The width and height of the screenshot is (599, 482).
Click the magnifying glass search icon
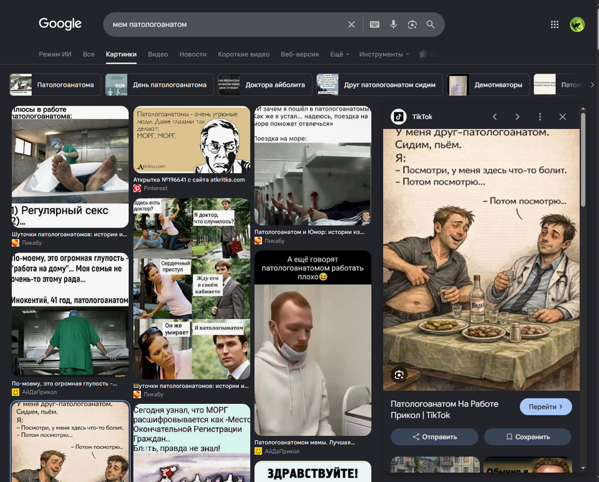pyautogui.click(x=431, y=24)
